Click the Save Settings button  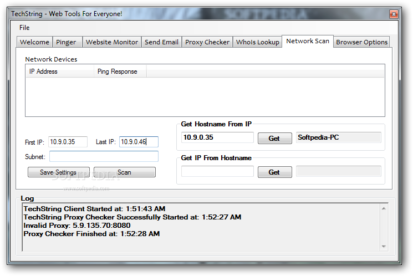tap(58, 172)
